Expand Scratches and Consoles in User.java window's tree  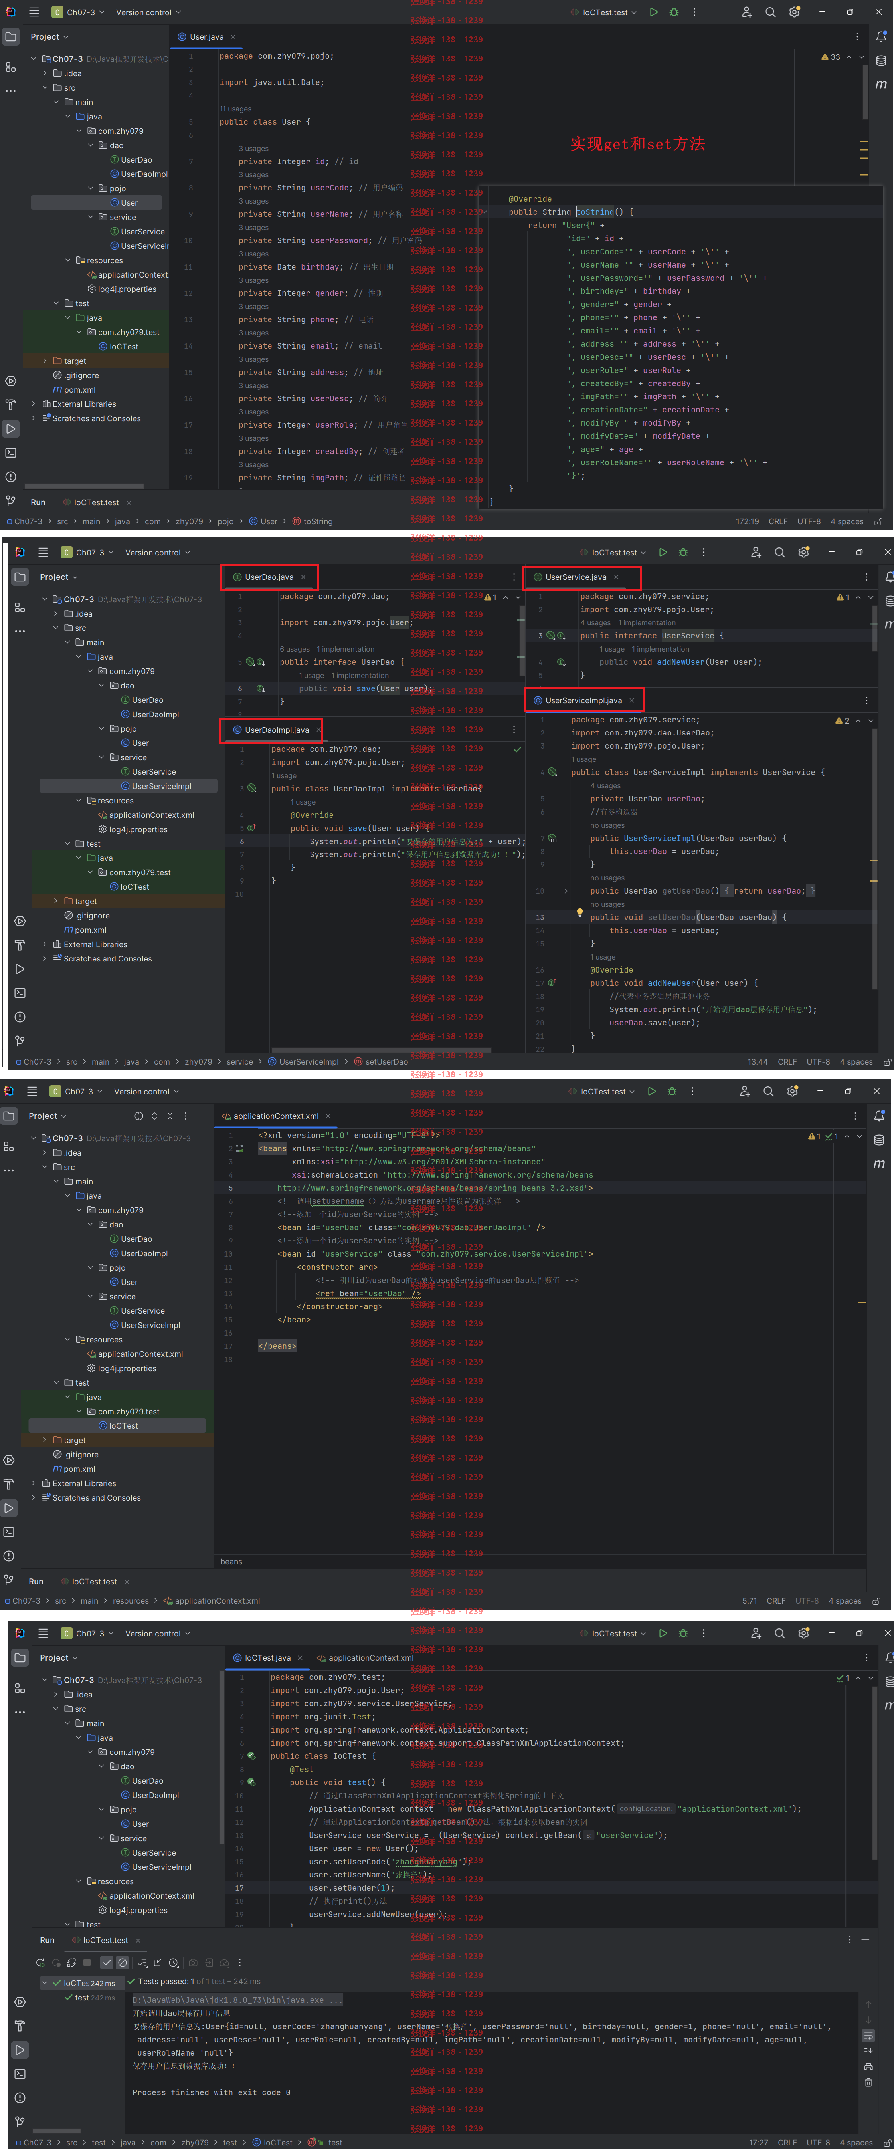click(34, 419)
